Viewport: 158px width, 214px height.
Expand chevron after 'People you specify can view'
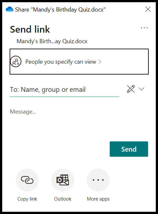click(100, 62)
